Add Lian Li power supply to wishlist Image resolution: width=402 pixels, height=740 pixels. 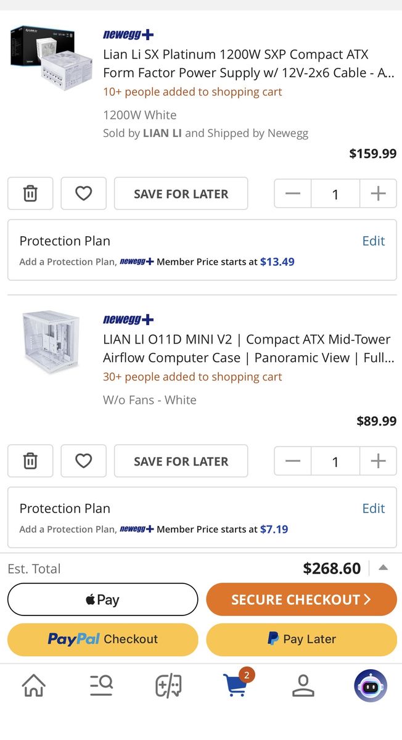click(83, 194)
